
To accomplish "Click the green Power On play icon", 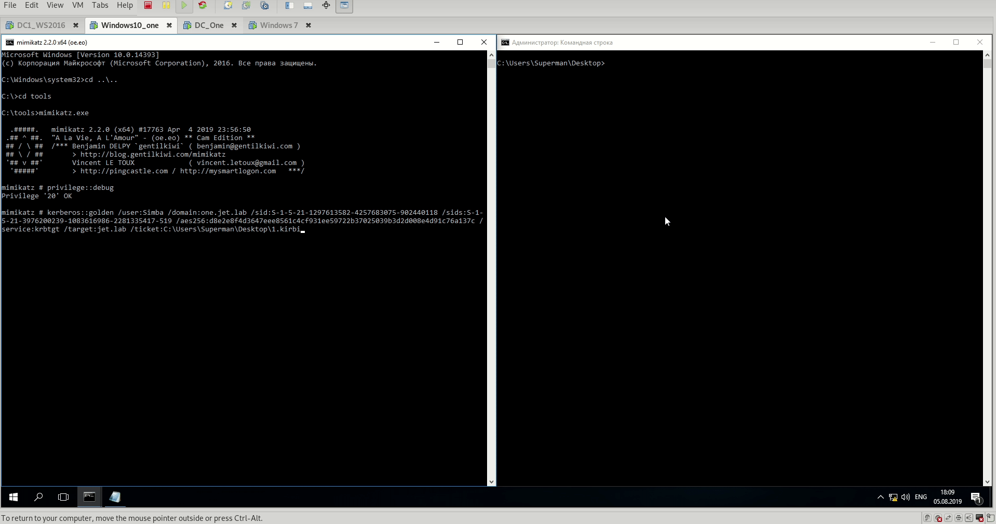I will coord(184,5).
